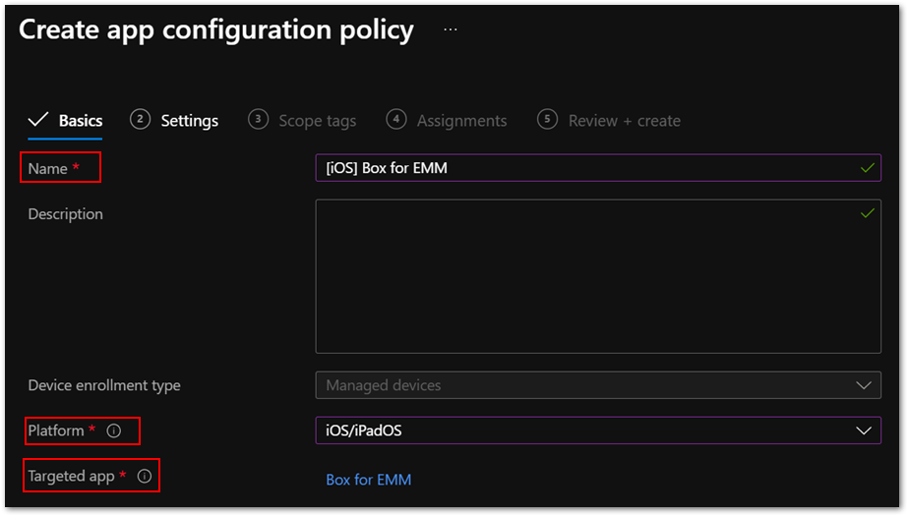
Task: Click the Name field label
Action: click(x=48, y=169)
